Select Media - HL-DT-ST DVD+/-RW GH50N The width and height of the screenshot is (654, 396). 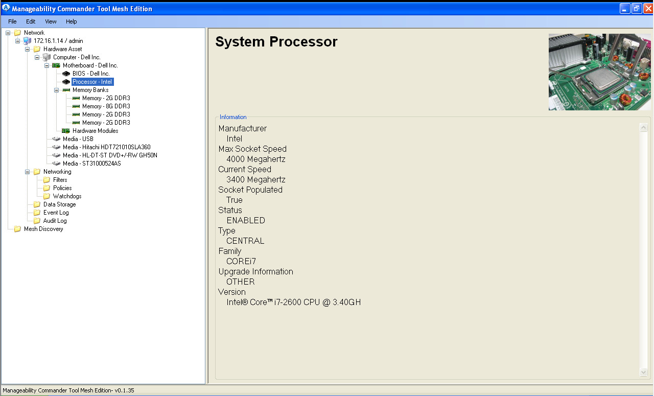[110, 155]
